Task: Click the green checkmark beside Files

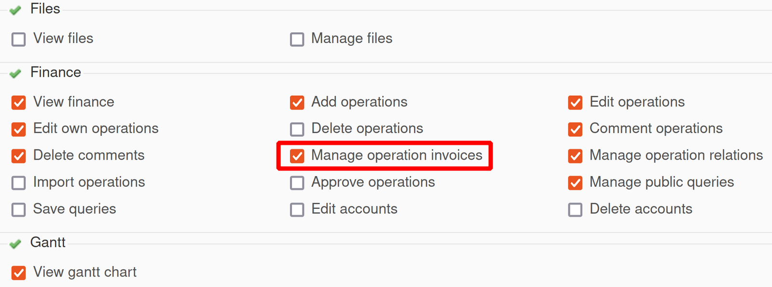Action: point(14,10)
